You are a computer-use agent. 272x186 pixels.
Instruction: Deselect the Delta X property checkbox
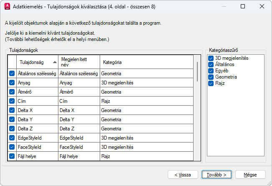pos(12,110)
